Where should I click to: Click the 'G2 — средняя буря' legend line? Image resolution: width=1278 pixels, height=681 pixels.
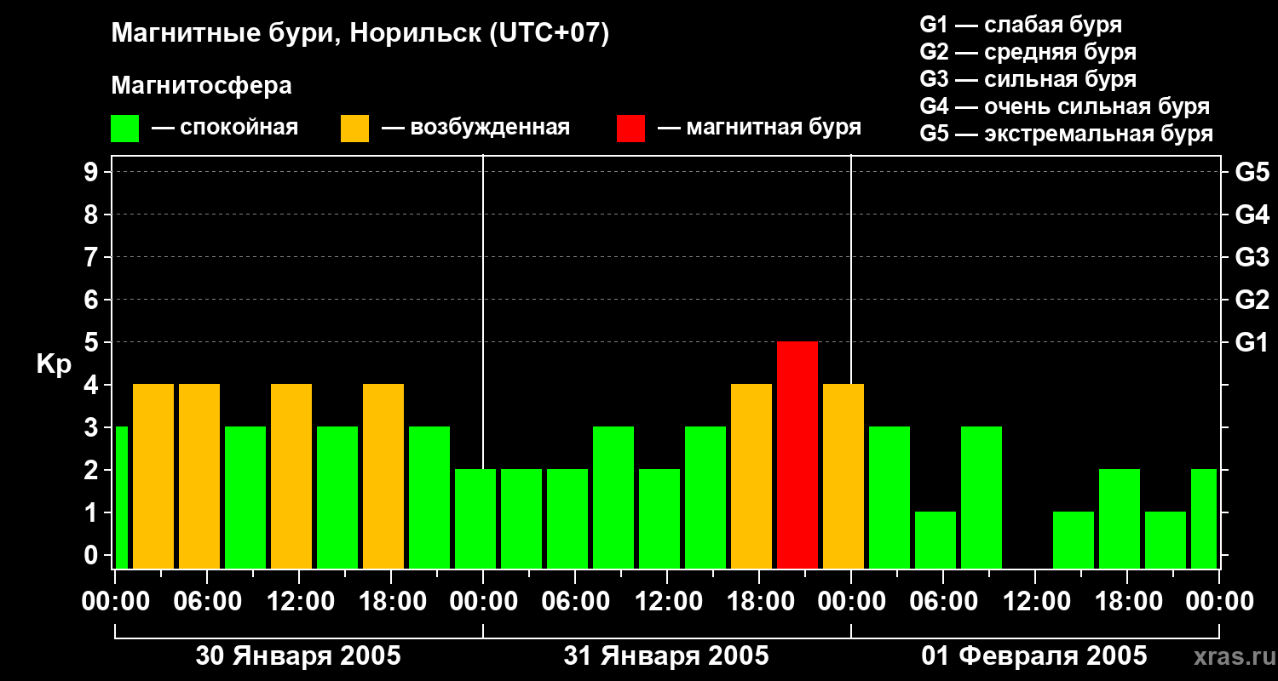point(1028,52)
